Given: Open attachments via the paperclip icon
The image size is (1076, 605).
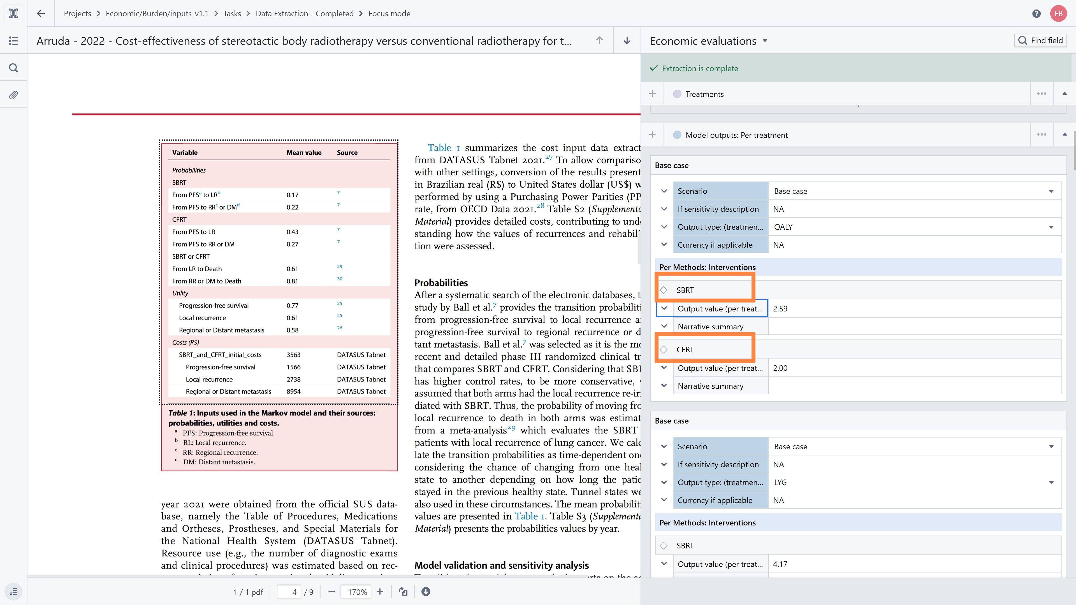Looking at the screenshot, I should pos(13,95).
